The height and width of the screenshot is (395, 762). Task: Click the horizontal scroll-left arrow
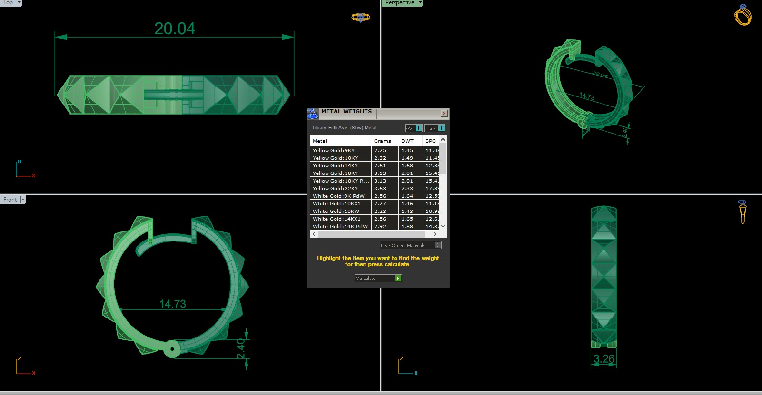coord(314,234)
